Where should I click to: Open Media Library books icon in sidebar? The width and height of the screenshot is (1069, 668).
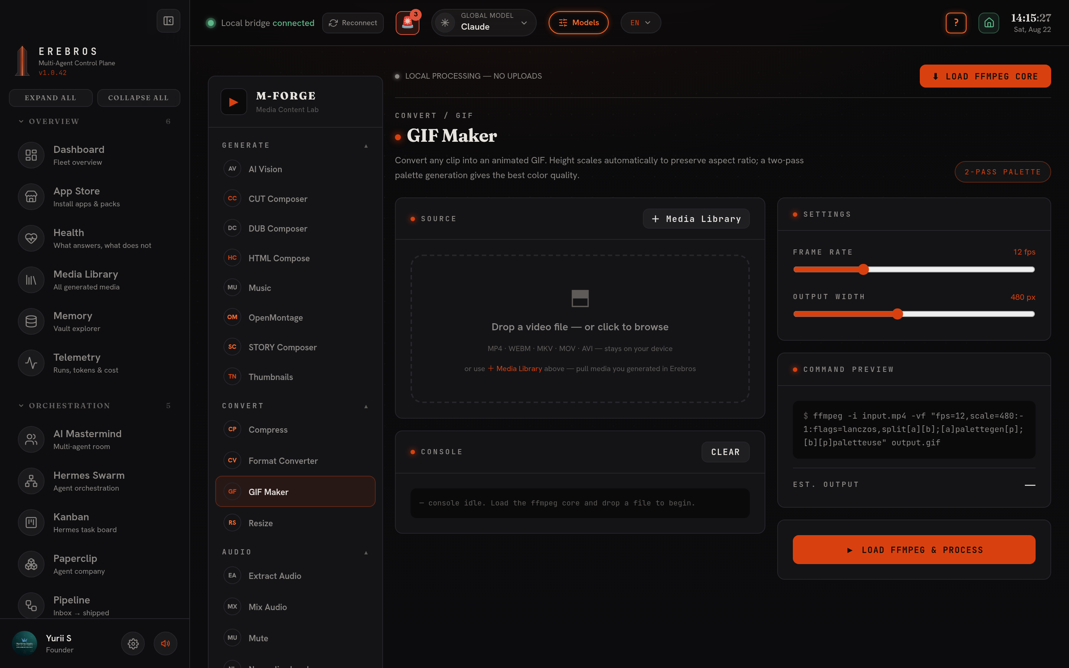coord(31,280)
